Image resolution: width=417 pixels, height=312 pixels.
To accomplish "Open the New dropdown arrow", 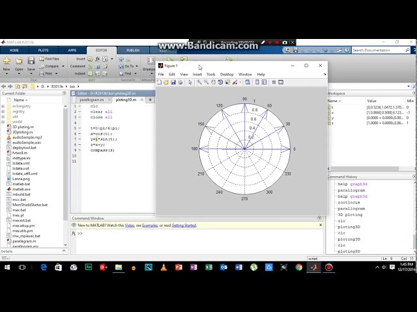I will point(7,73).
